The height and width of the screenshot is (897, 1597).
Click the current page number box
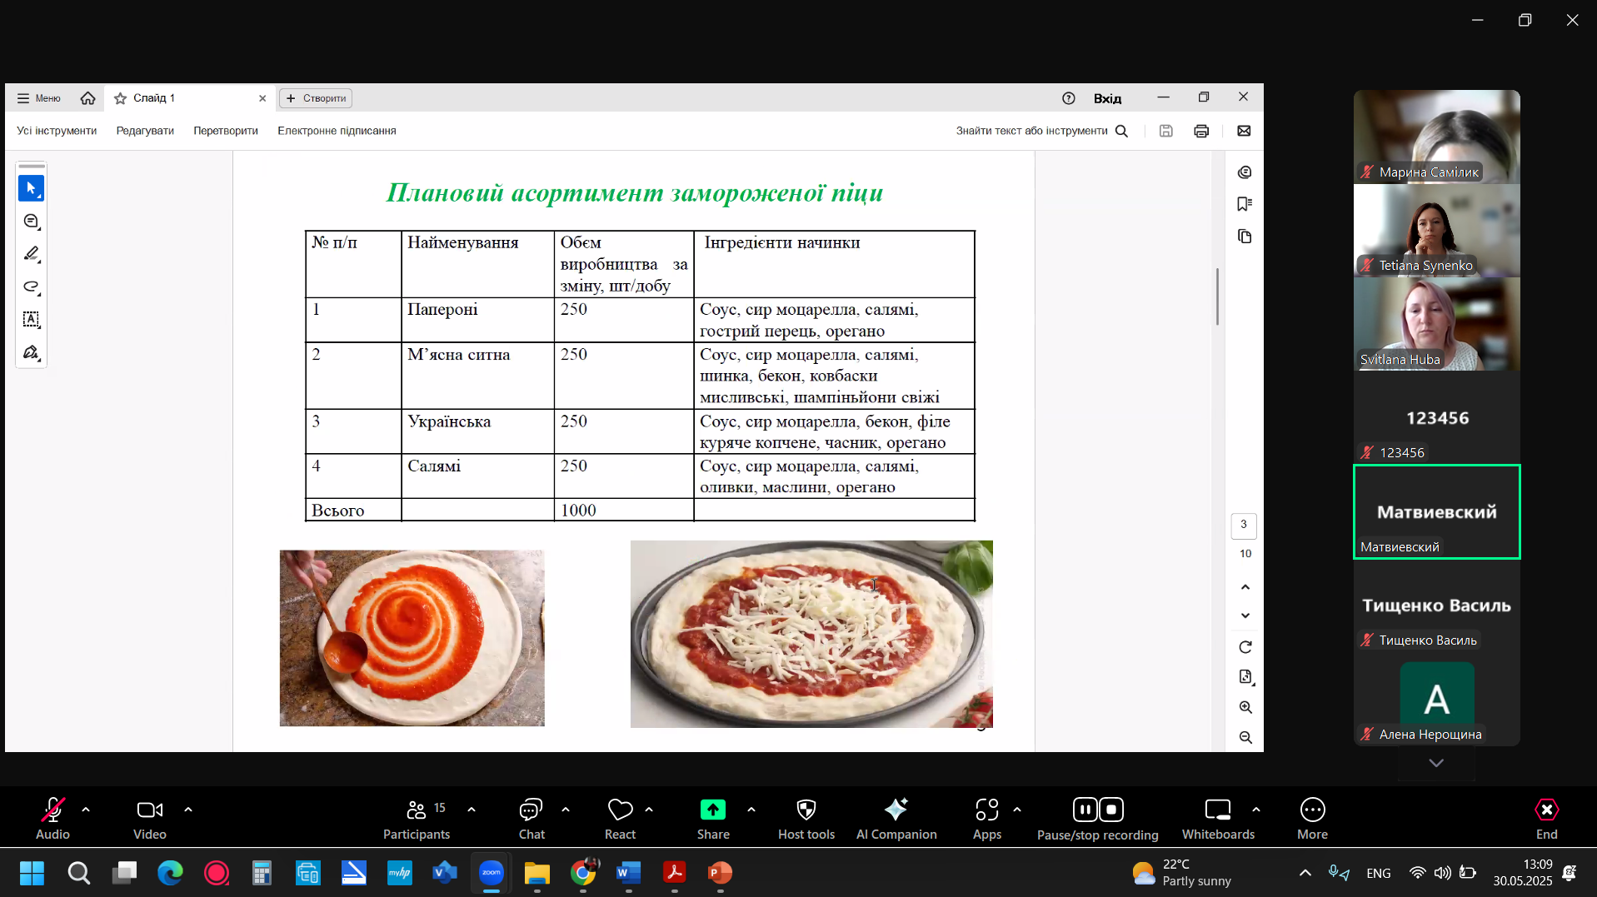click(x=1244, y=525)
